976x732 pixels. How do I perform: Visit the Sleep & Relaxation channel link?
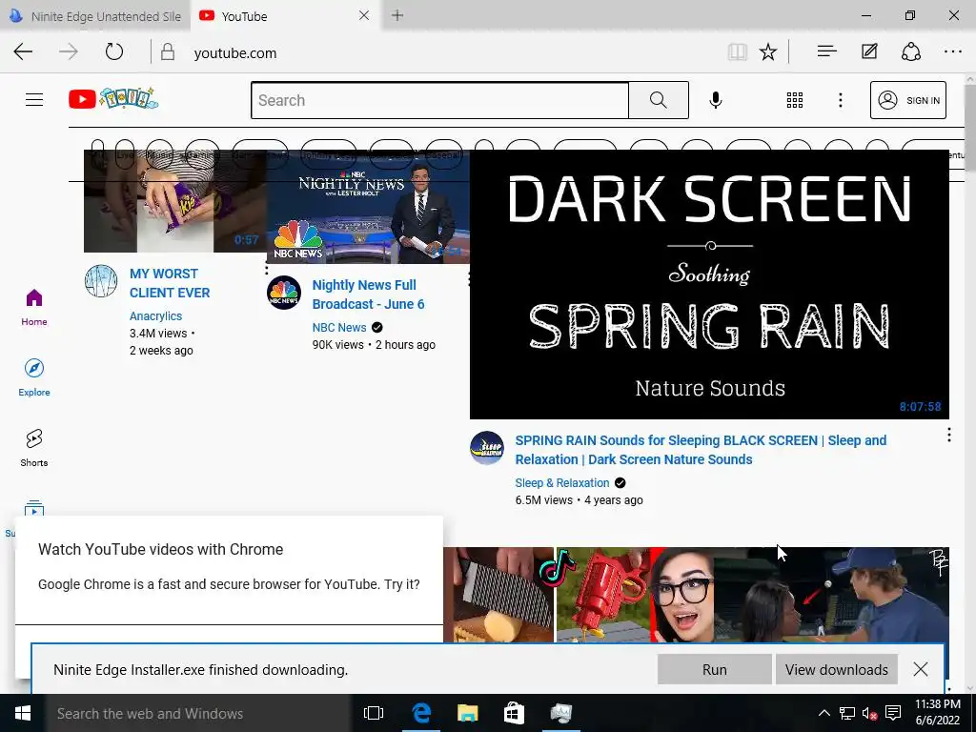(x=562, y=483)
